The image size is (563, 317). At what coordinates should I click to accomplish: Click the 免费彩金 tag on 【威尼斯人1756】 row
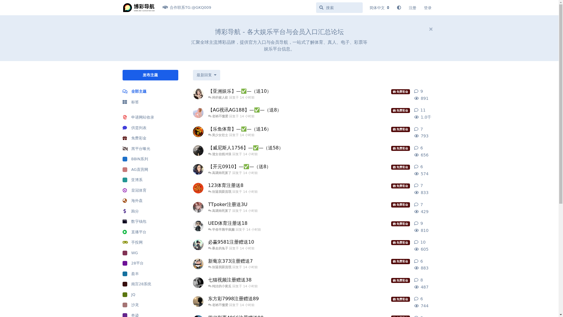[x=401, y=149]
